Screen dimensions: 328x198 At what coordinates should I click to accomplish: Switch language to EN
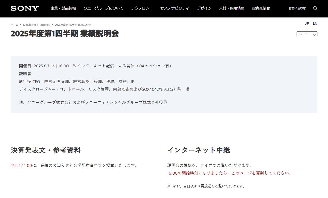coord(315,23)
